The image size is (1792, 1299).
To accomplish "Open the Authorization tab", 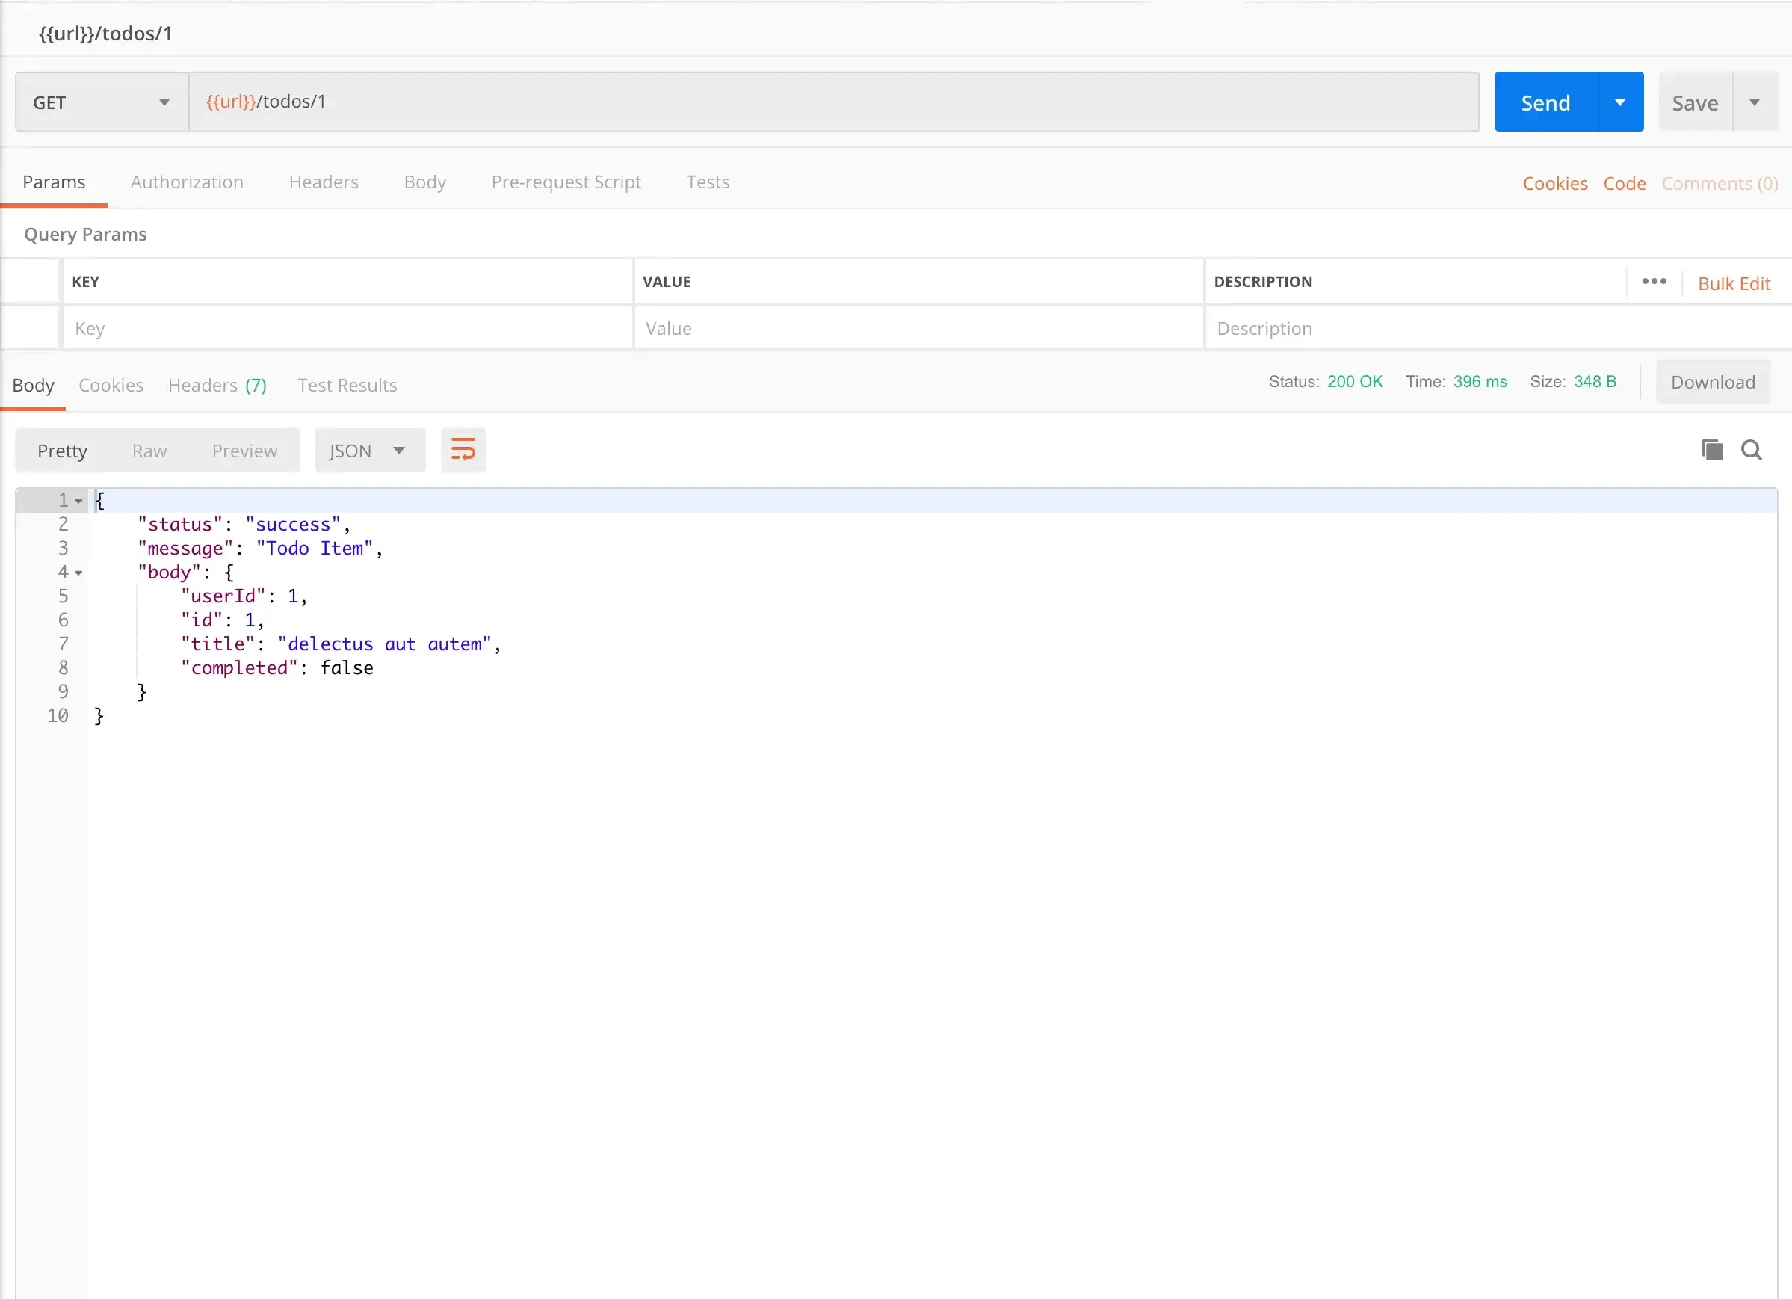I will (x=187, y=182).
